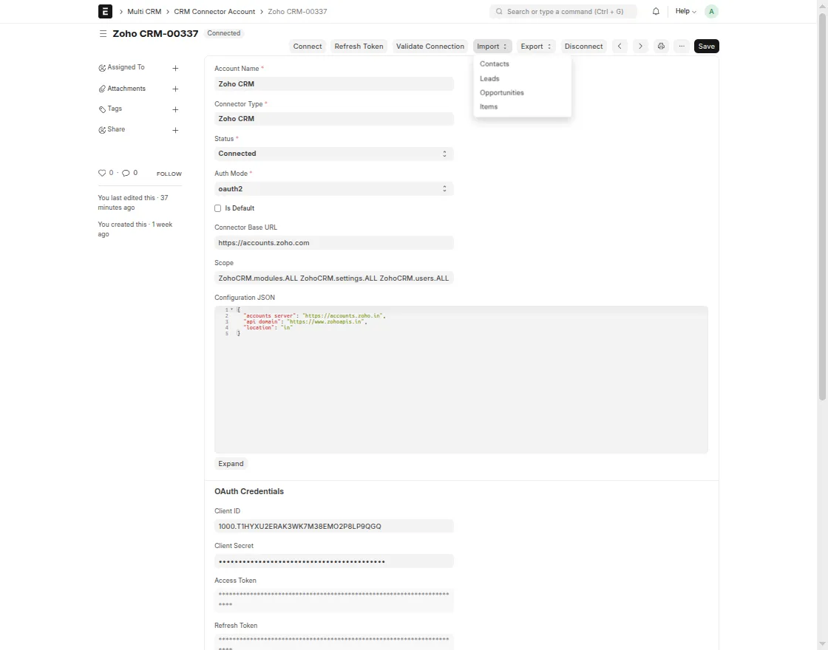Follow this document
This screenshot has height=650, width=828.
tap(169, 174)
